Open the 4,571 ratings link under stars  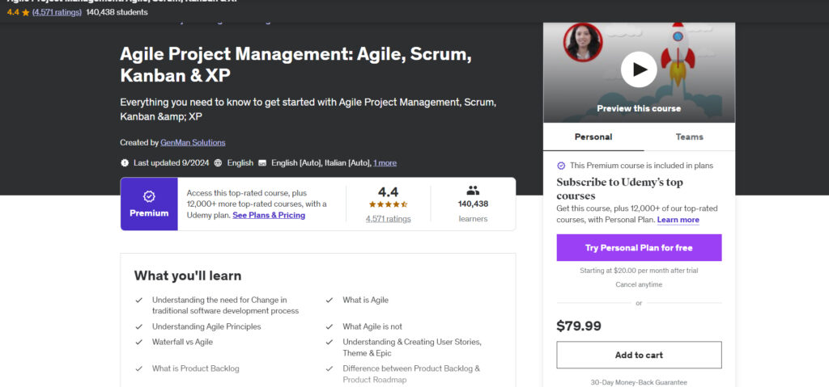click(x=388, y=219)
